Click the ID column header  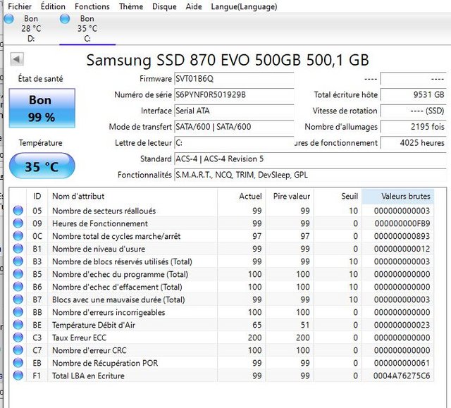(x=37, y=197)
